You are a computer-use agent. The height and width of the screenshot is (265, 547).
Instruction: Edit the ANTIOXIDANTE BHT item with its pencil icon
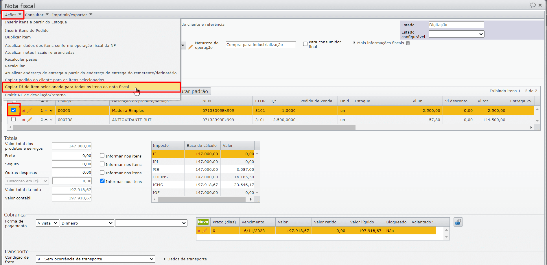[30, 119]
